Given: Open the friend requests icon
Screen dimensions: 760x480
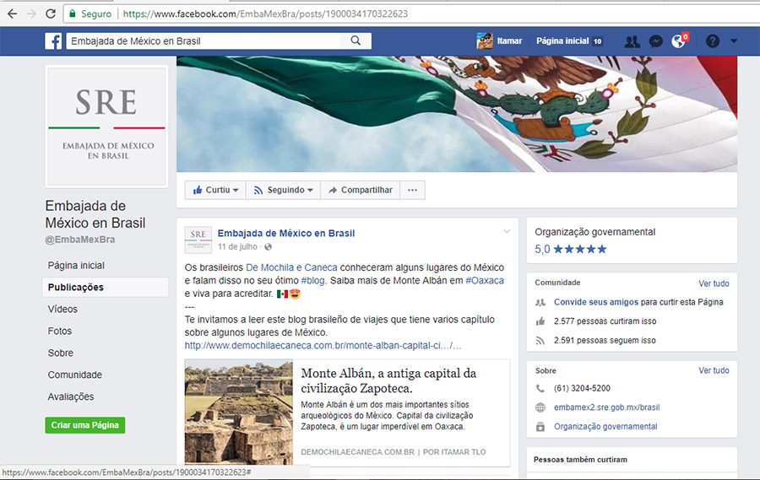Looking at the screenshot, I should click(632, 41).
